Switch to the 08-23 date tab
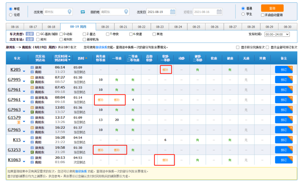The image size is (302, 185). pos(160,27)
